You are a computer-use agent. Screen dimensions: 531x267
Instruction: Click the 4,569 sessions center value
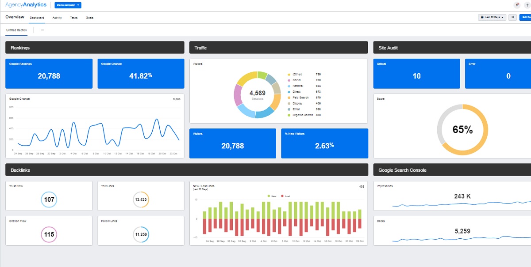click(x=257, y=93)
